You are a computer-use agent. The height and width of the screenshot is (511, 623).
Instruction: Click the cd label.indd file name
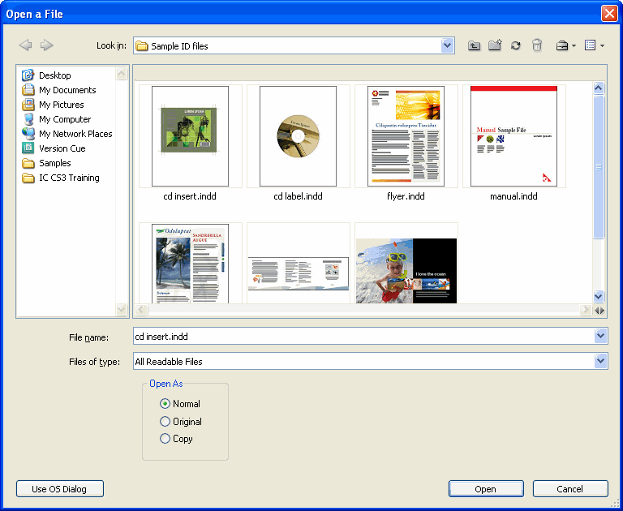(x=298, y=196)
